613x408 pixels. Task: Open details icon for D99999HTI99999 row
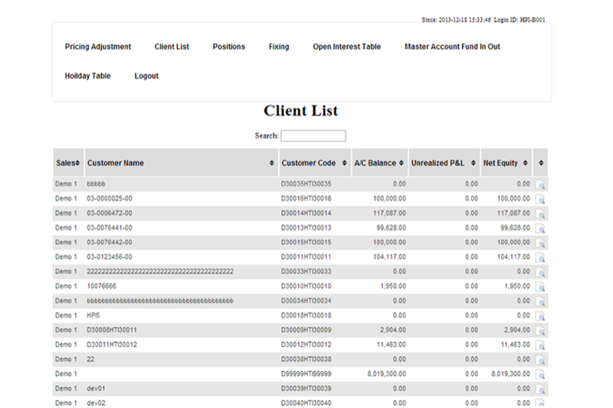(x=540, y=374)
